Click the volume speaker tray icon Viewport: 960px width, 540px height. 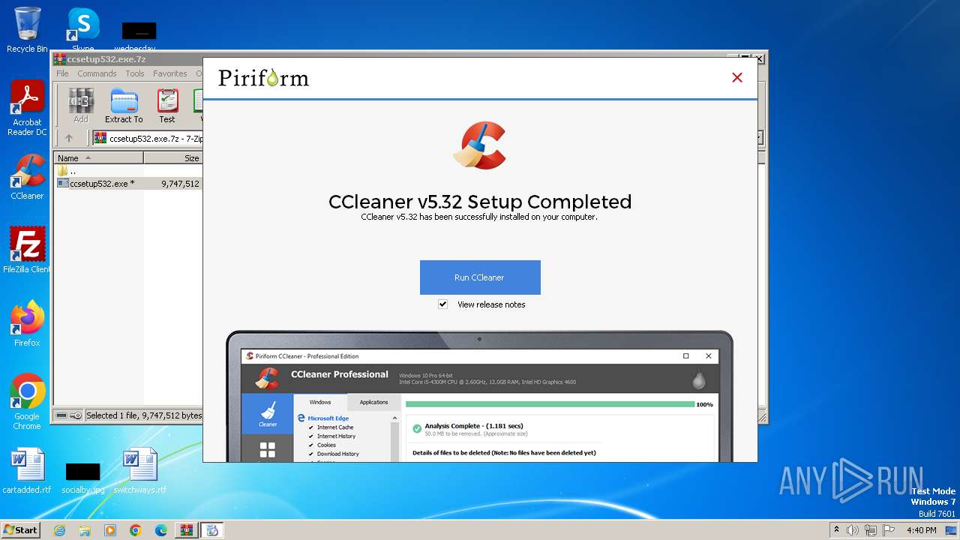point(853,530)
